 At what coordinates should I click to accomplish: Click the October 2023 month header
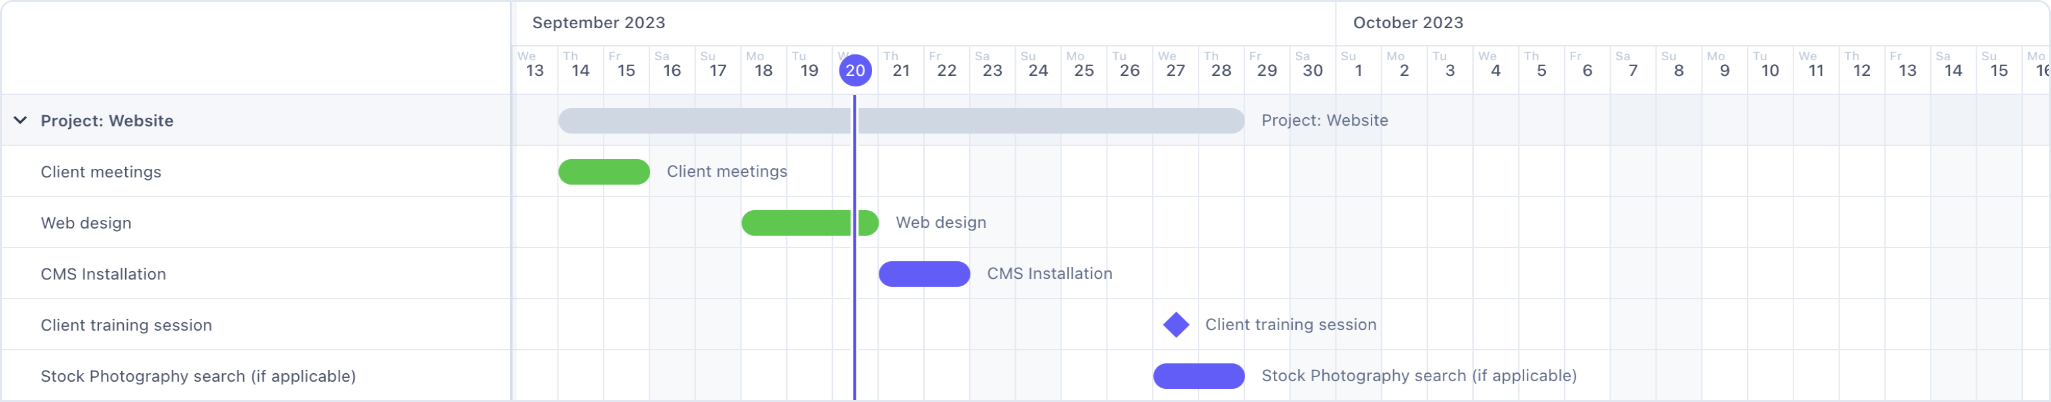click(x=1408, y=22)
